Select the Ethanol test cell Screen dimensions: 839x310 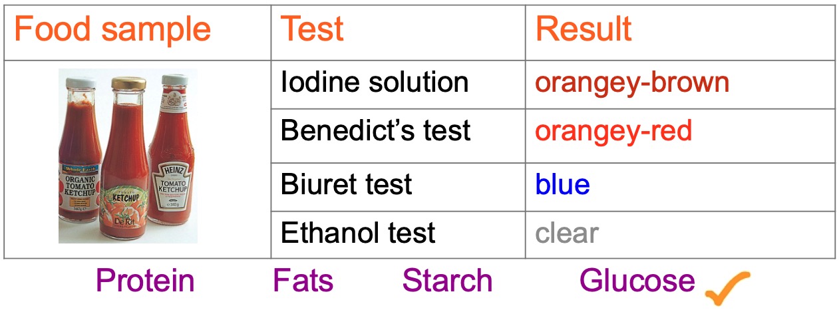(358, 233)
